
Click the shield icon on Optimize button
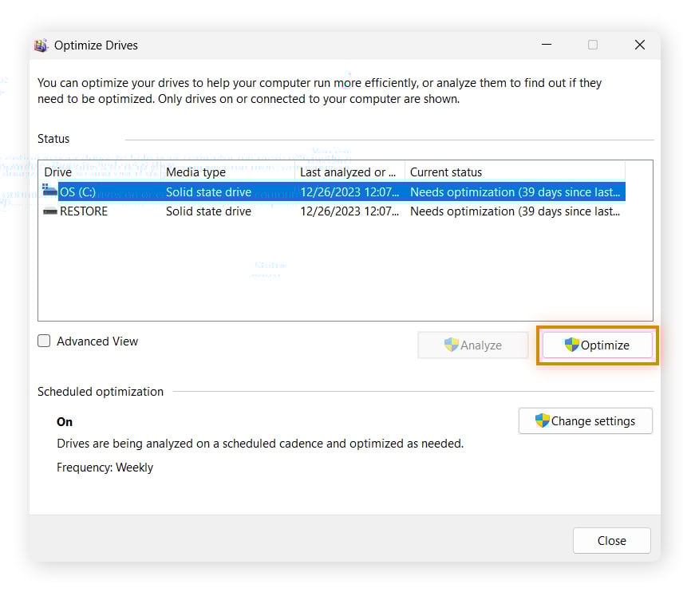coord(571,345)
